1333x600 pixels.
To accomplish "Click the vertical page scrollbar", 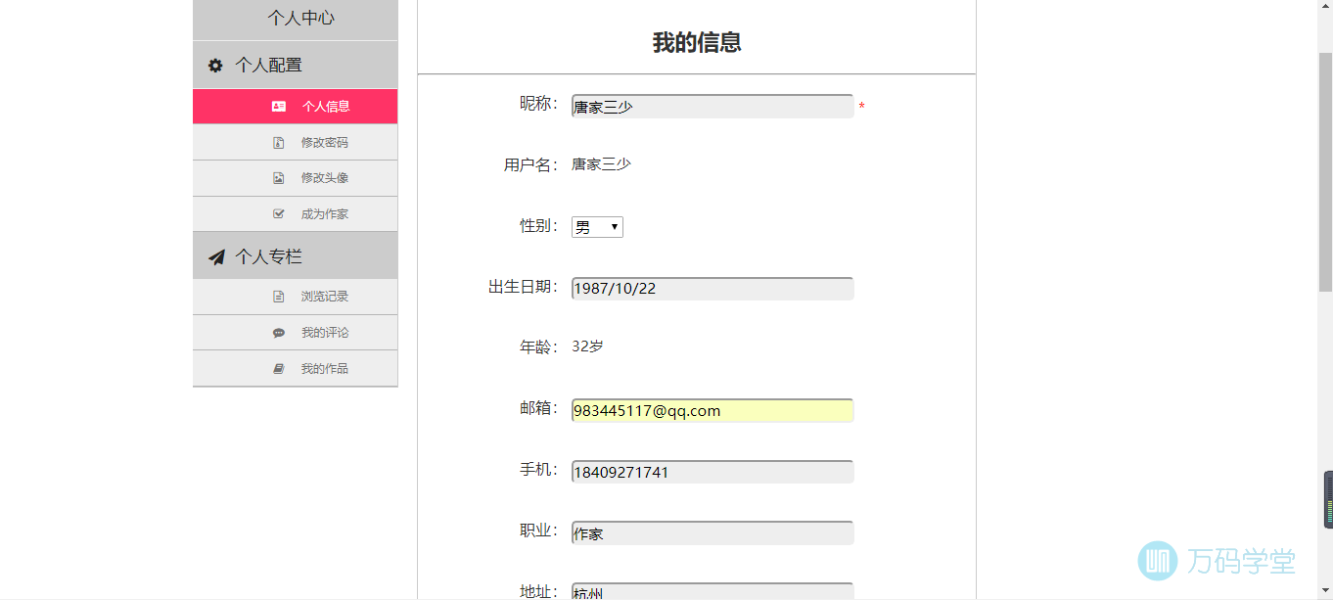I will click(x=1325, y=171).
